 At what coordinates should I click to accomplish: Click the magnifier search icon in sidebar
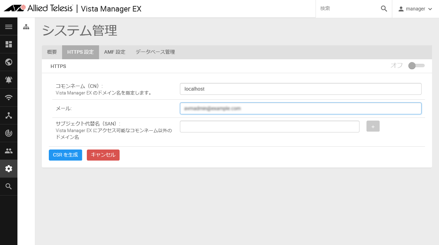pos(9,186)
